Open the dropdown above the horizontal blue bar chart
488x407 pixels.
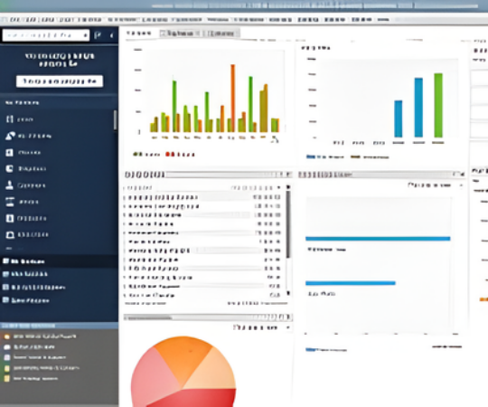435,185
